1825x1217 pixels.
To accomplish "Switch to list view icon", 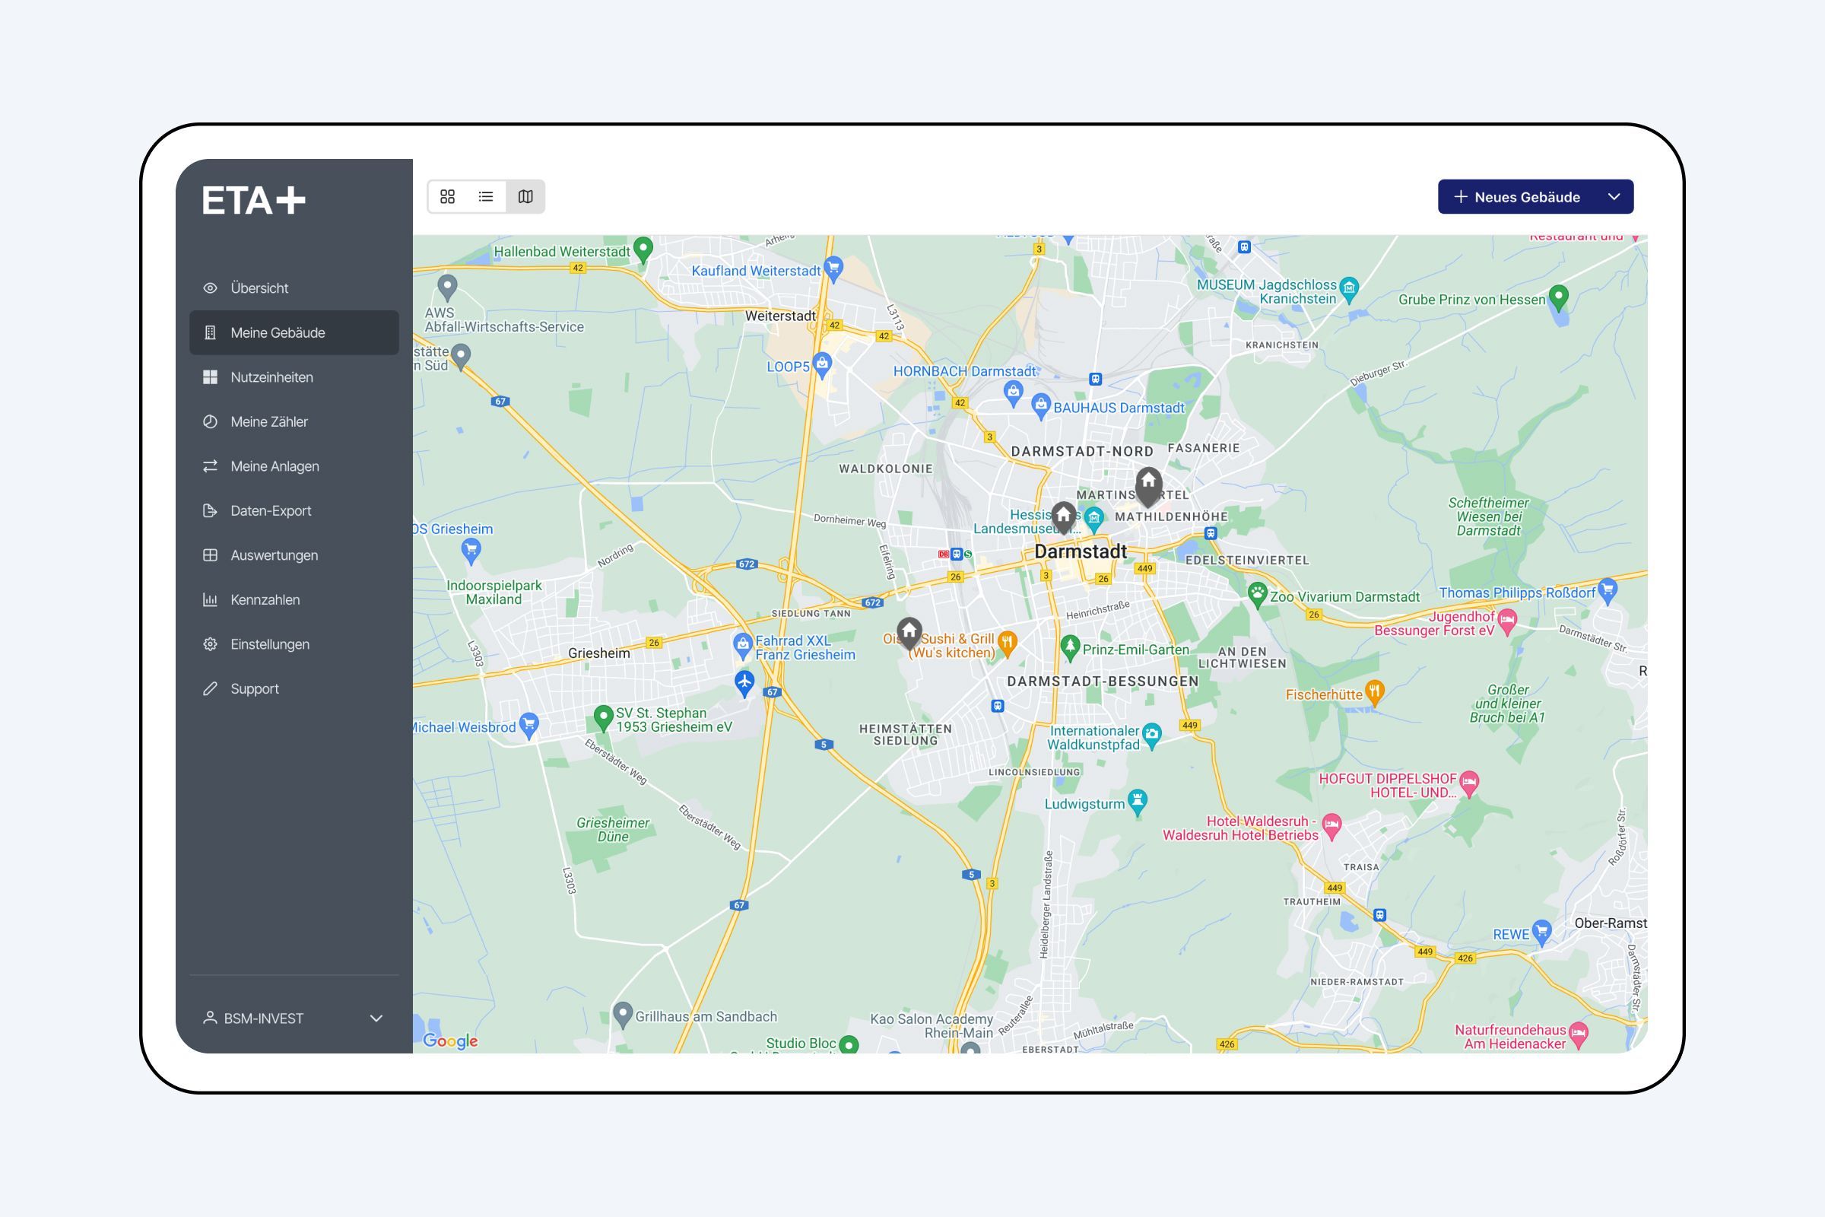I will point(486,196).
